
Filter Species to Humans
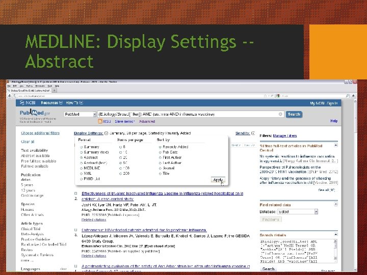coord(28,209)
